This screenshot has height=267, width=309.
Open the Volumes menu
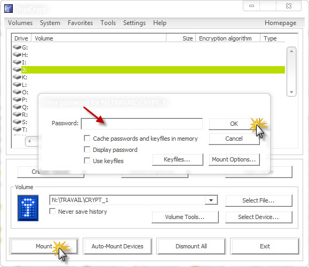point(20,23)
